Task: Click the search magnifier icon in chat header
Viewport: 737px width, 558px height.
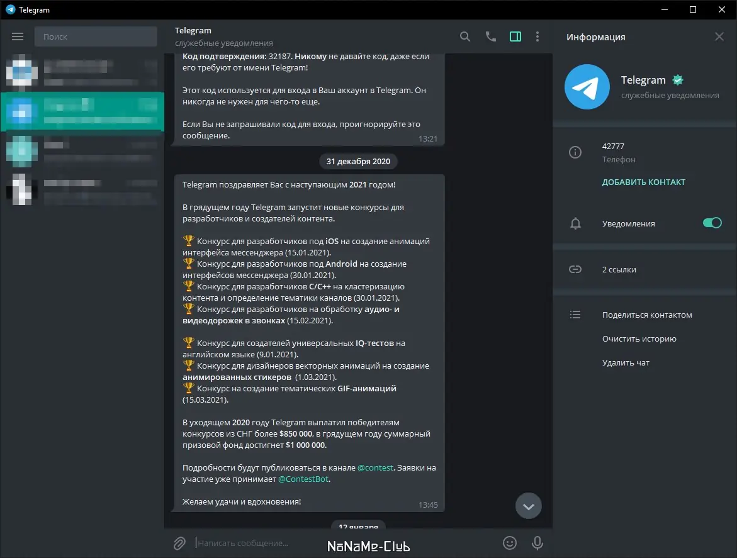Action: click(x=465, y=36)
